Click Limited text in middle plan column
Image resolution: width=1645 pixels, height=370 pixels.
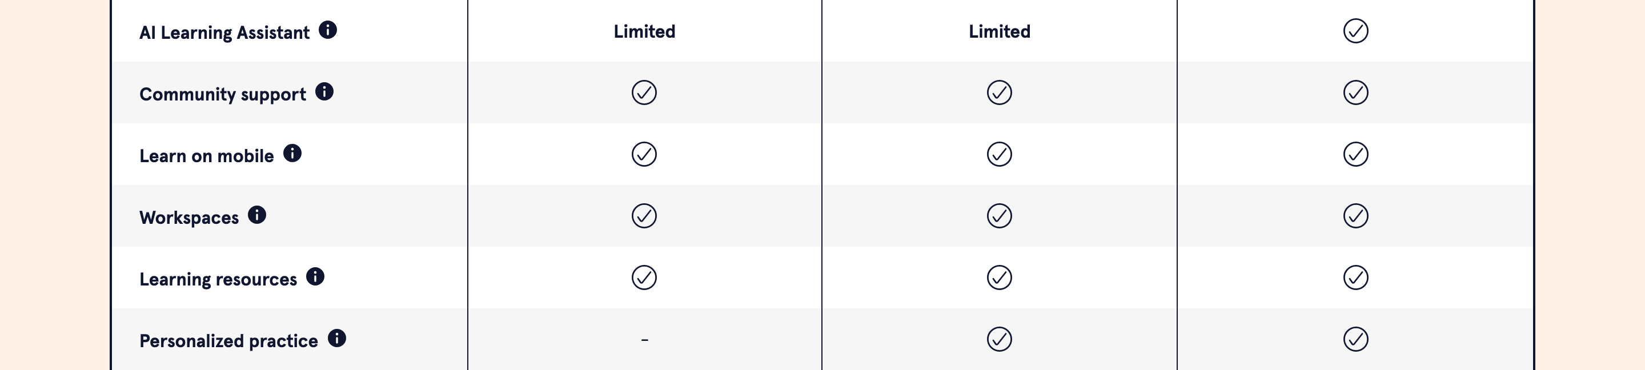1000,31
